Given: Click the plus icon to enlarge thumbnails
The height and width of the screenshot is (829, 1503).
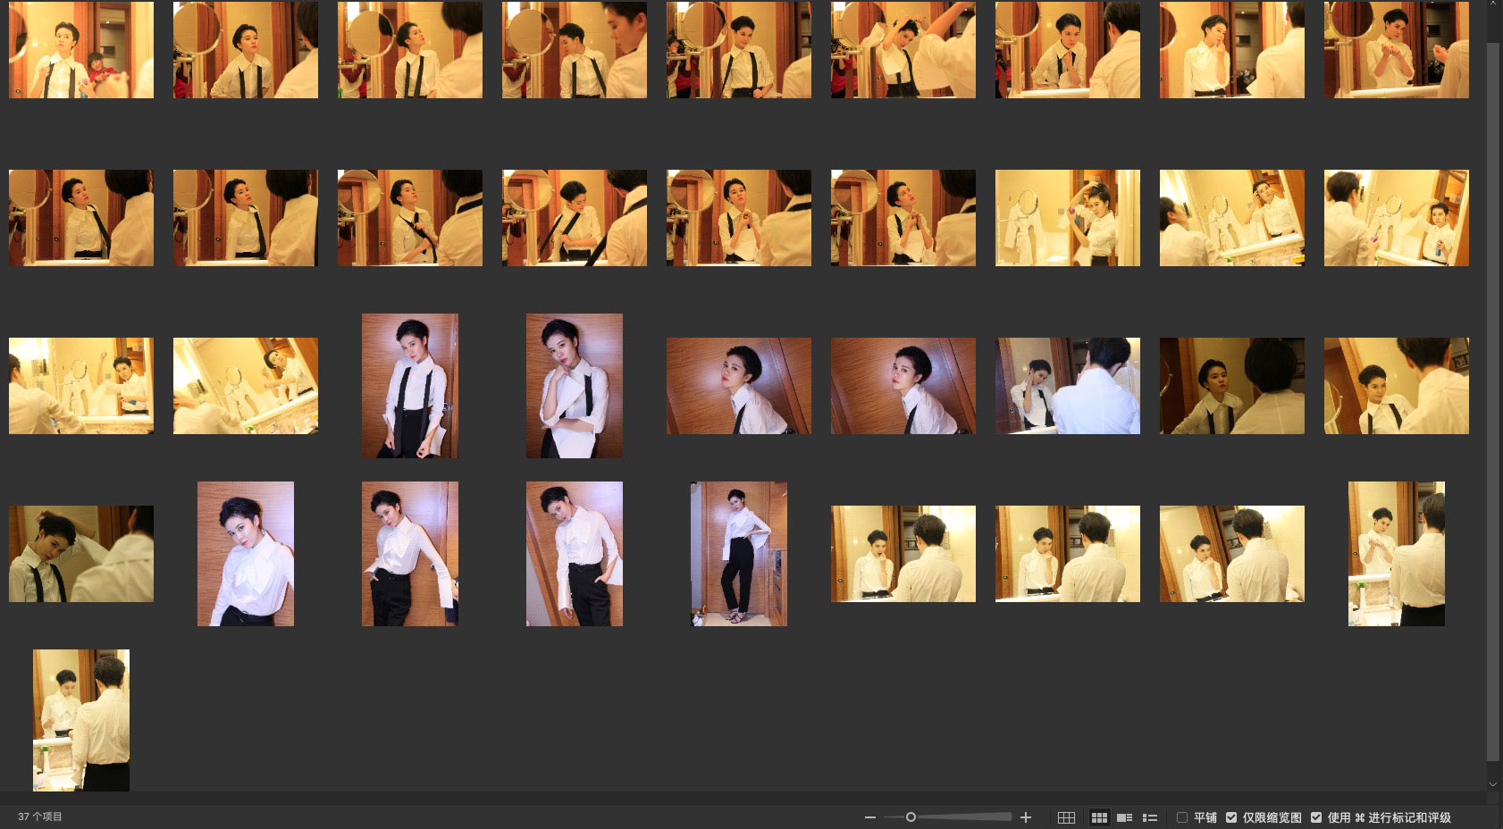Looking at the screenshot, I should [1026, 817].
